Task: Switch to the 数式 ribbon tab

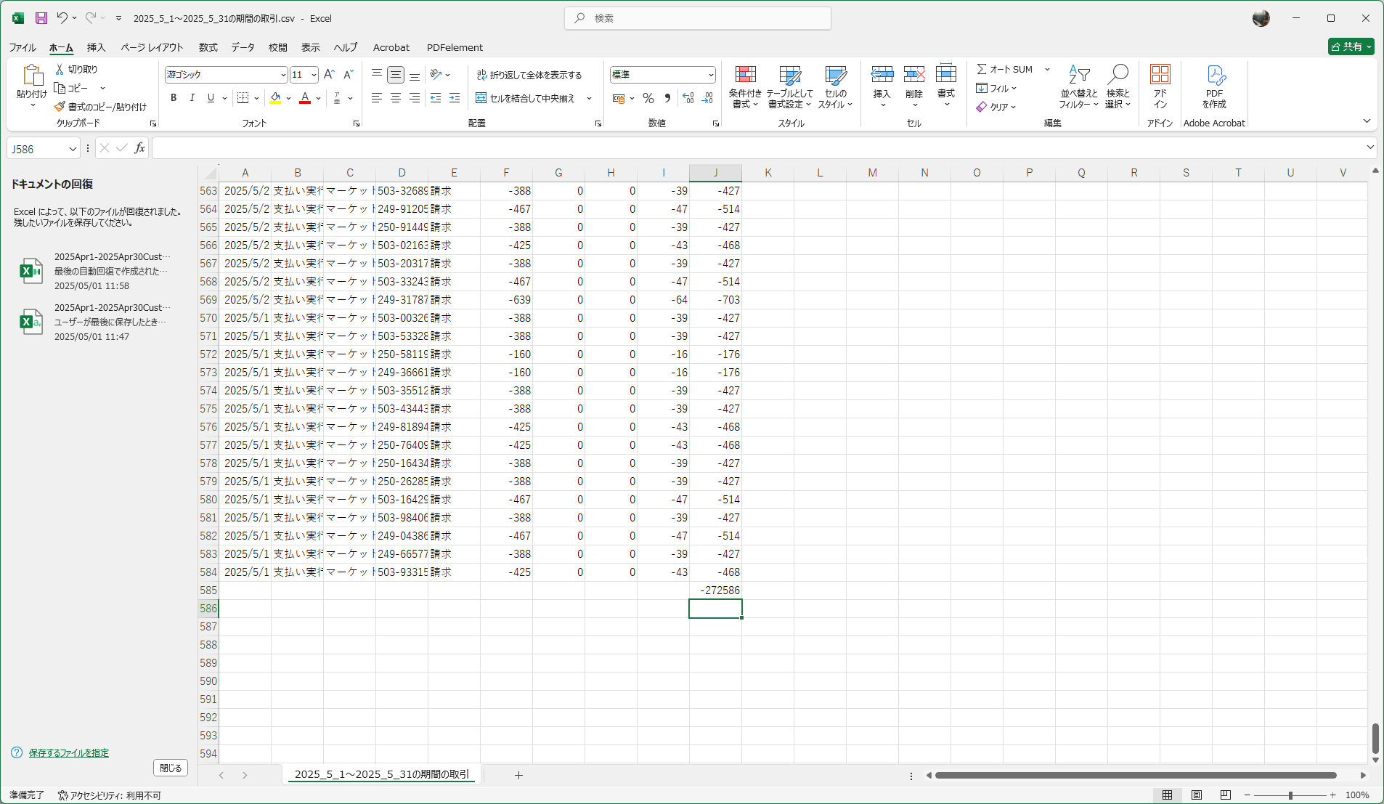Action: click(x=208, y=47)
